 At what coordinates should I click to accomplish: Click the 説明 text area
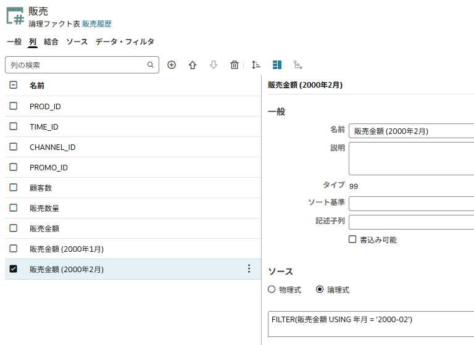coord(412,159)
